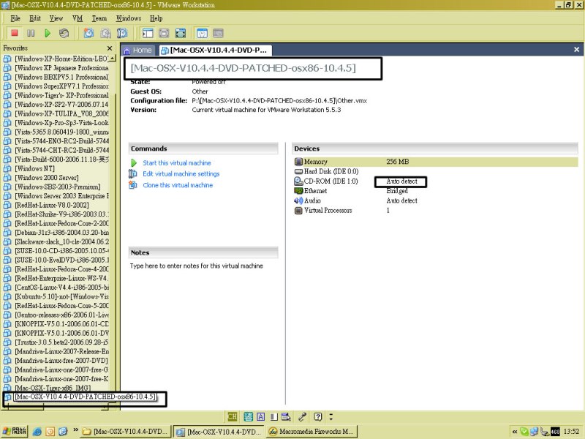Click the Windows Start button

click(14, 432)
